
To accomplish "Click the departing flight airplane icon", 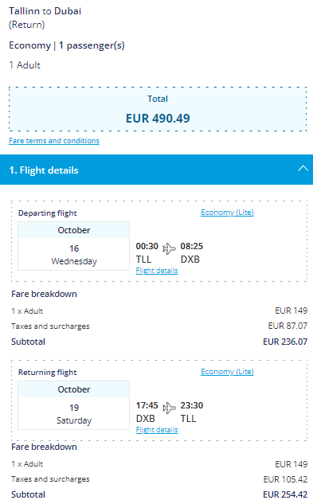I will (169, 248).
